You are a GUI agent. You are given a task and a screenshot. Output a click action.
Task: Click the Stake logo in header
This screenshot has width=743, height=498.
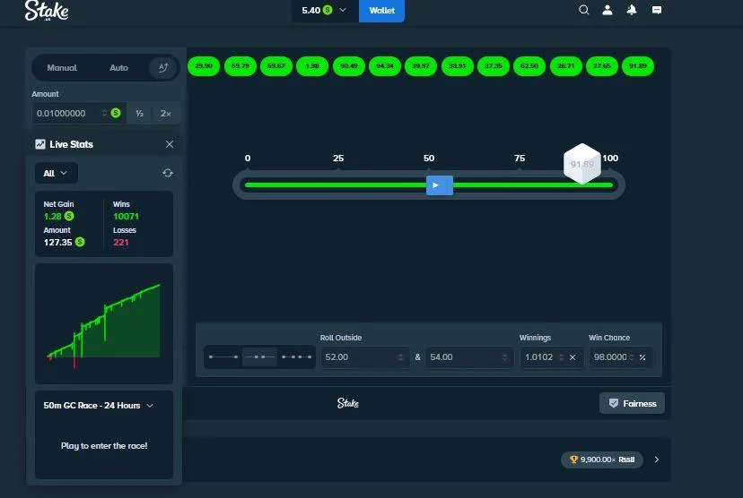(47, 11)
